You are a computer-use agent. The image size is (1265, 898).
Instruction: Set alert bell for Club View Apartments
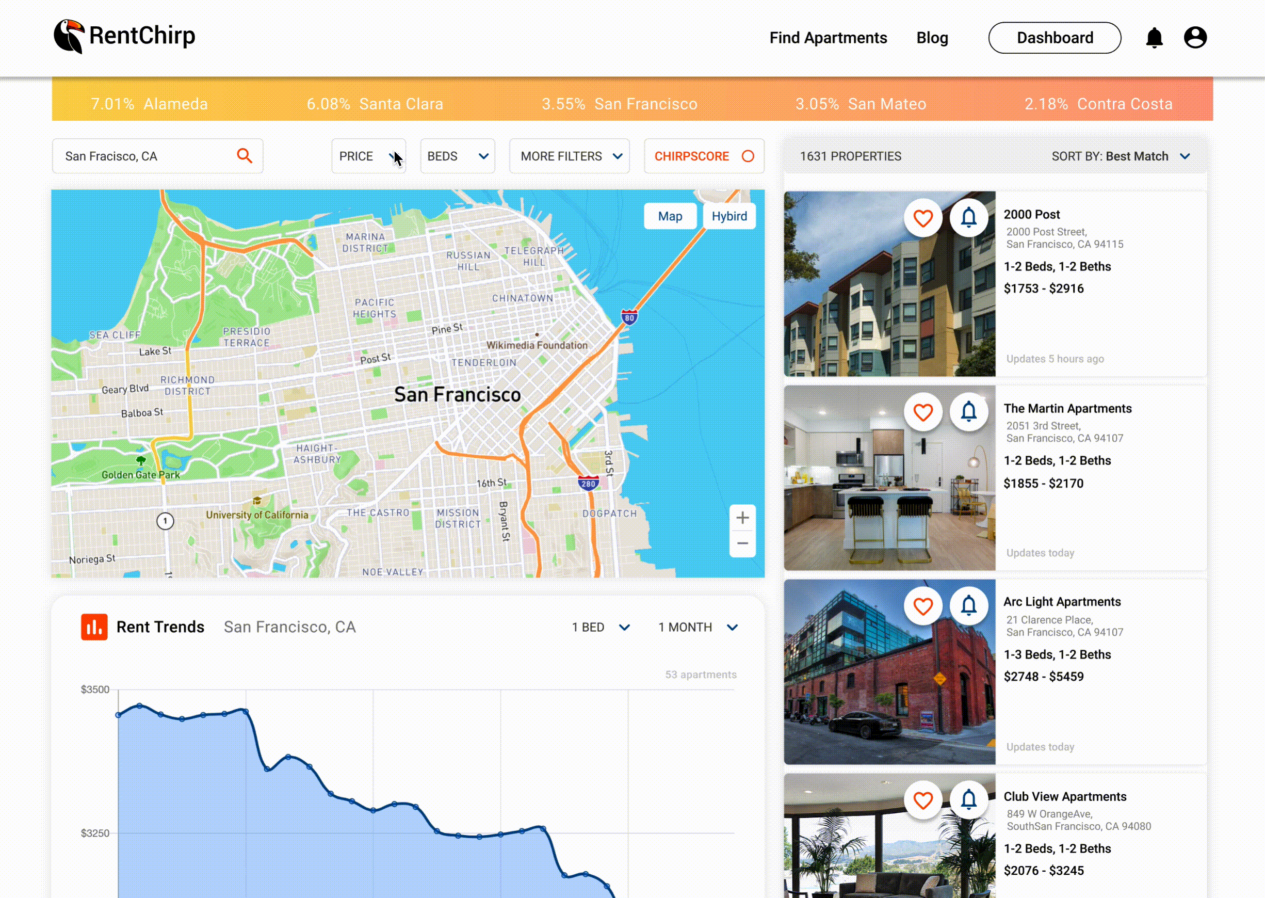[968, 800]
